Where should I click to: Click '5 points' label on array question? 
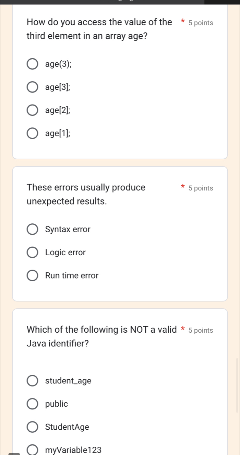[x=201, y=23]
